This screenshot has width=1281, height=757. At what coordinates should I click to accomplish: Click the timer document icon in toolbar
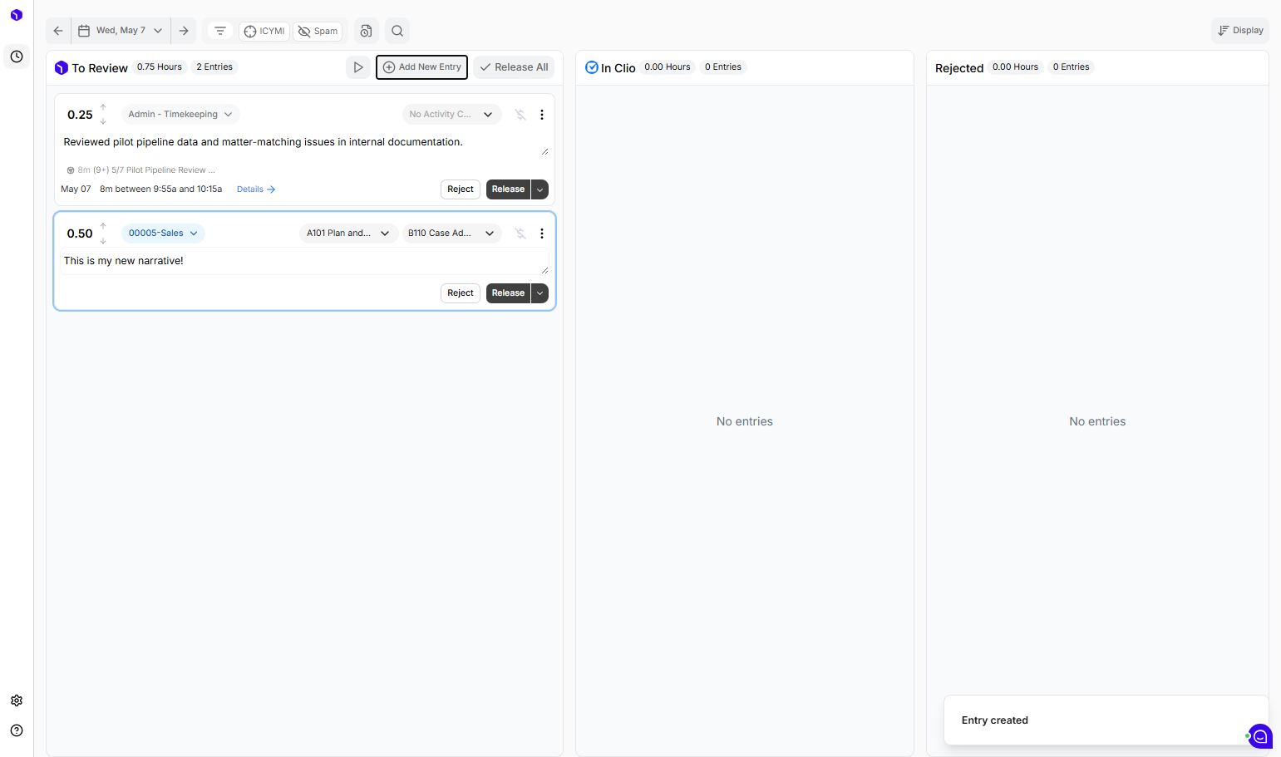coord(366,31)
